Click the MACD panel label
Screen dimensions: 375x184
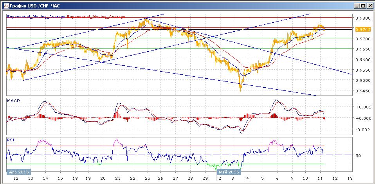click(13, 101)
